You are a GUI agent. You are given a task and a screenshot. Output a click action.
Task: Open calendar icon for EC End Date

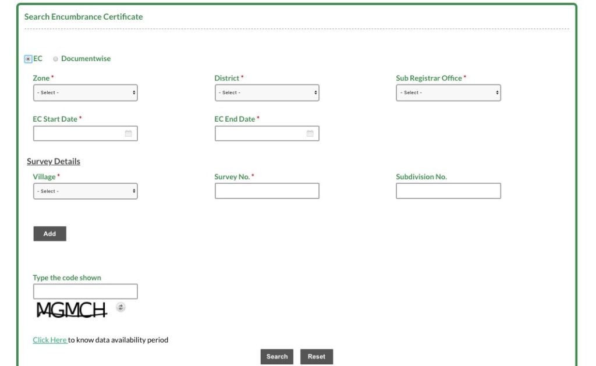310,133
